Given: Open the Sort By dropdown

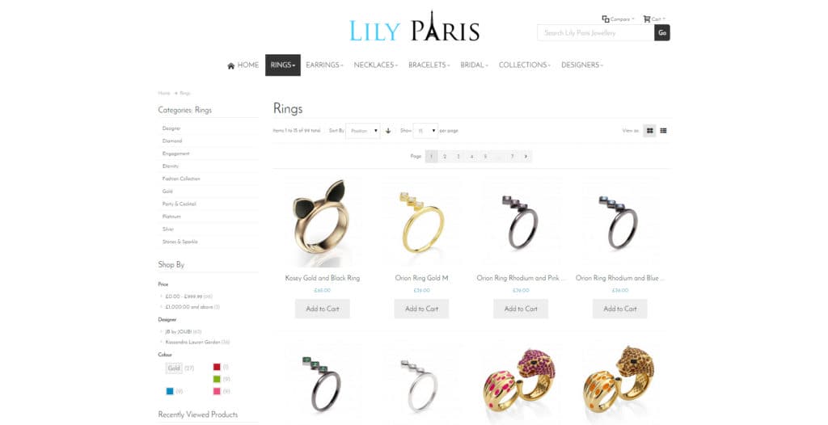Looking at the screenshot, I should pos(363,130).
